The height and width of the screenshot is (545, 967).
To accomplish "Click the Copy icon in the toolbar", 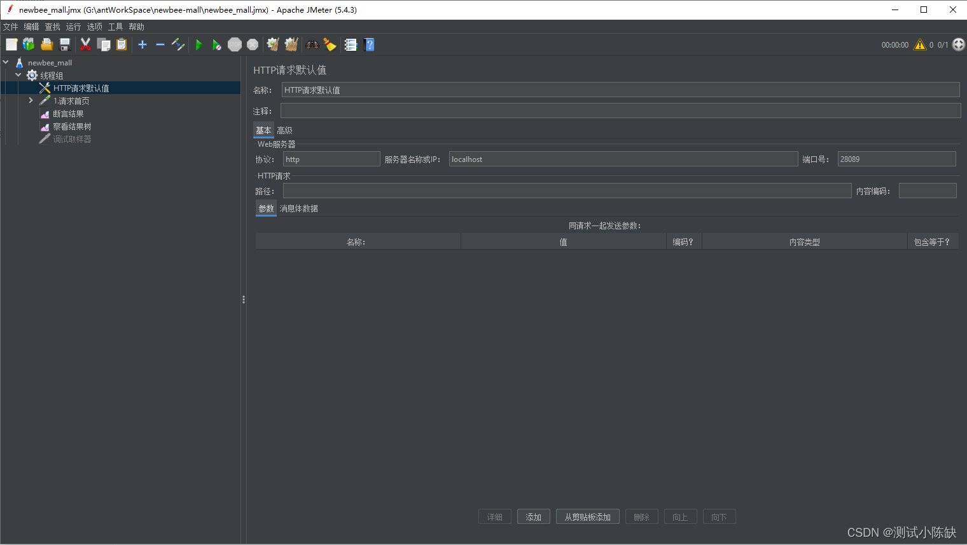I will [x=104, y=44].
